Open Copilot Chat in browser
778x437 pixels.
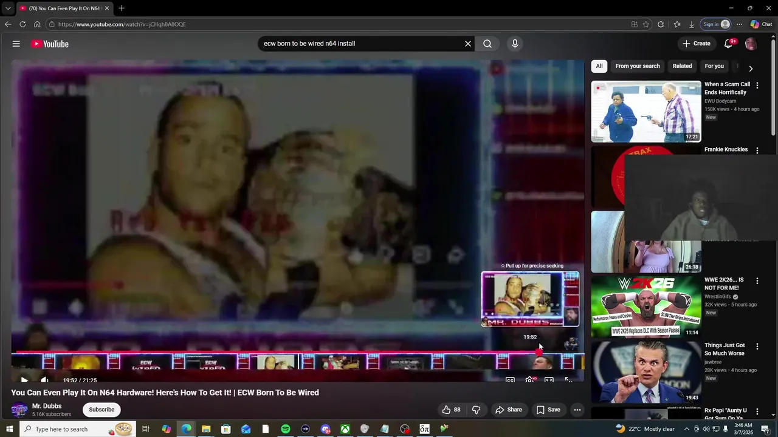761,24
